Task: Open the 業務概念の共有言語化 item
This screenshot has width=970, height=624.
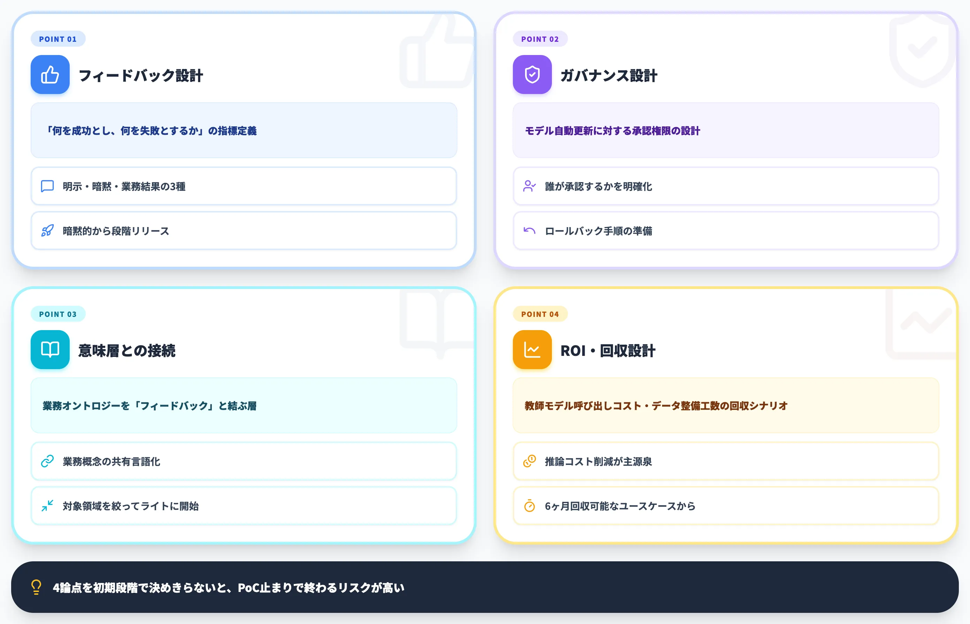Action: tap(244, 461)
